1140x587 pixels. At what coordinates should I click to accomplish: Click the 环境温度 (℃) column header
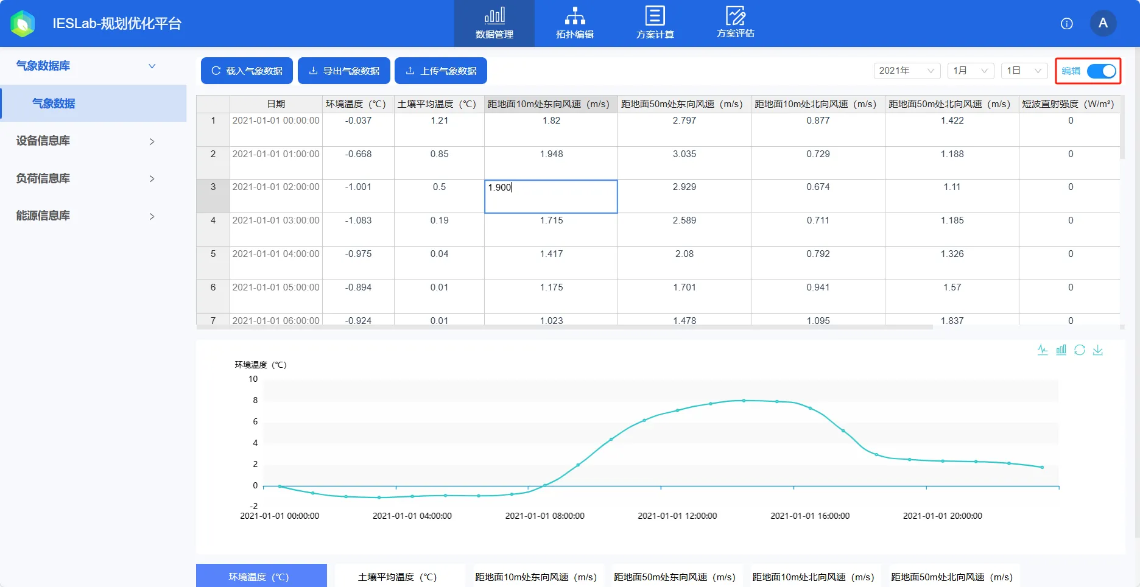pos(358,104)
